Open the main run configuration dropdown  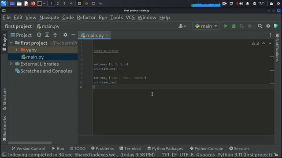coord(206,26)
